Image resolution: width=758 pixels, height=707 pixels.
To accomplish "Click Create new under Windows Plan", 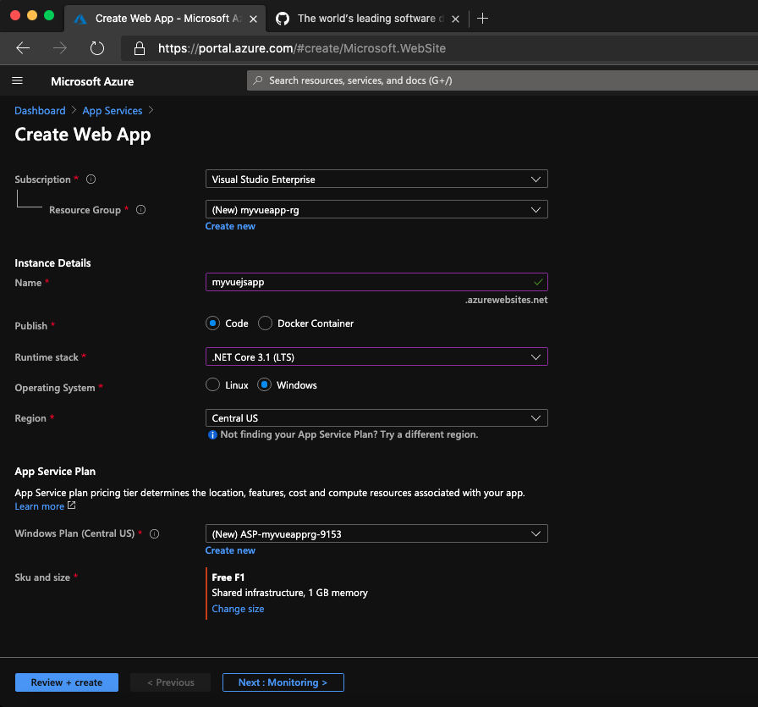I will tap(230, 550).
